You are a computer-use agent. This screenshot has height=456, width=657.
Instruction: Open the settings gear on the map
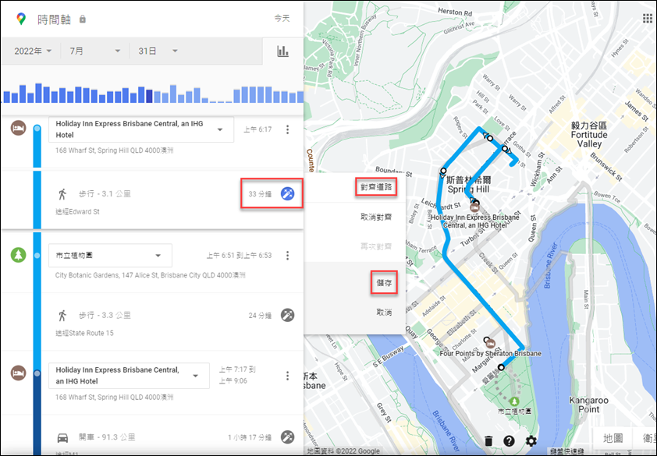(x=531, y=441)
